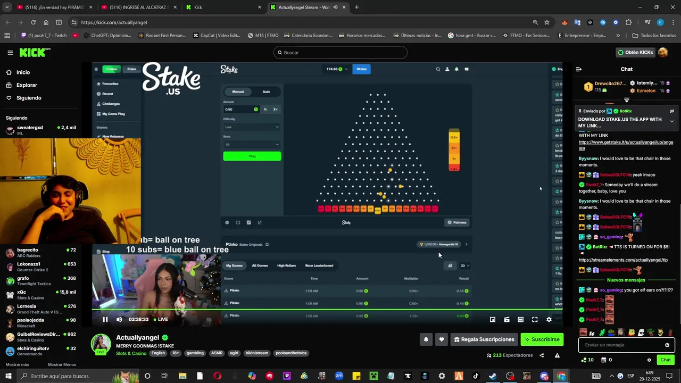Screen dimensions: 681x383
Task: Click Mostrar más in sidebar
Action: click(18, 365)
